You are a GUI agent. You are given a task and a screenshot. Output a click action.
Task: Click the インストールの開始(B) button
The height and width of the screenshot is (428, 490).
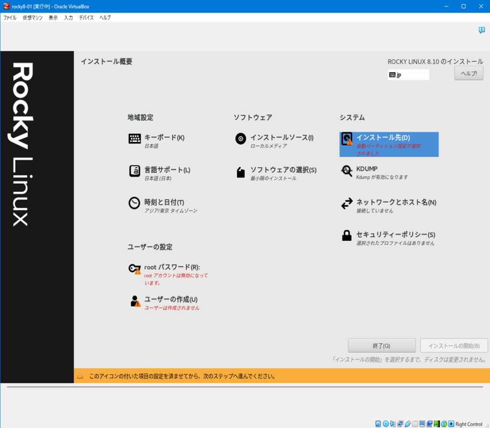coord(454,346)
